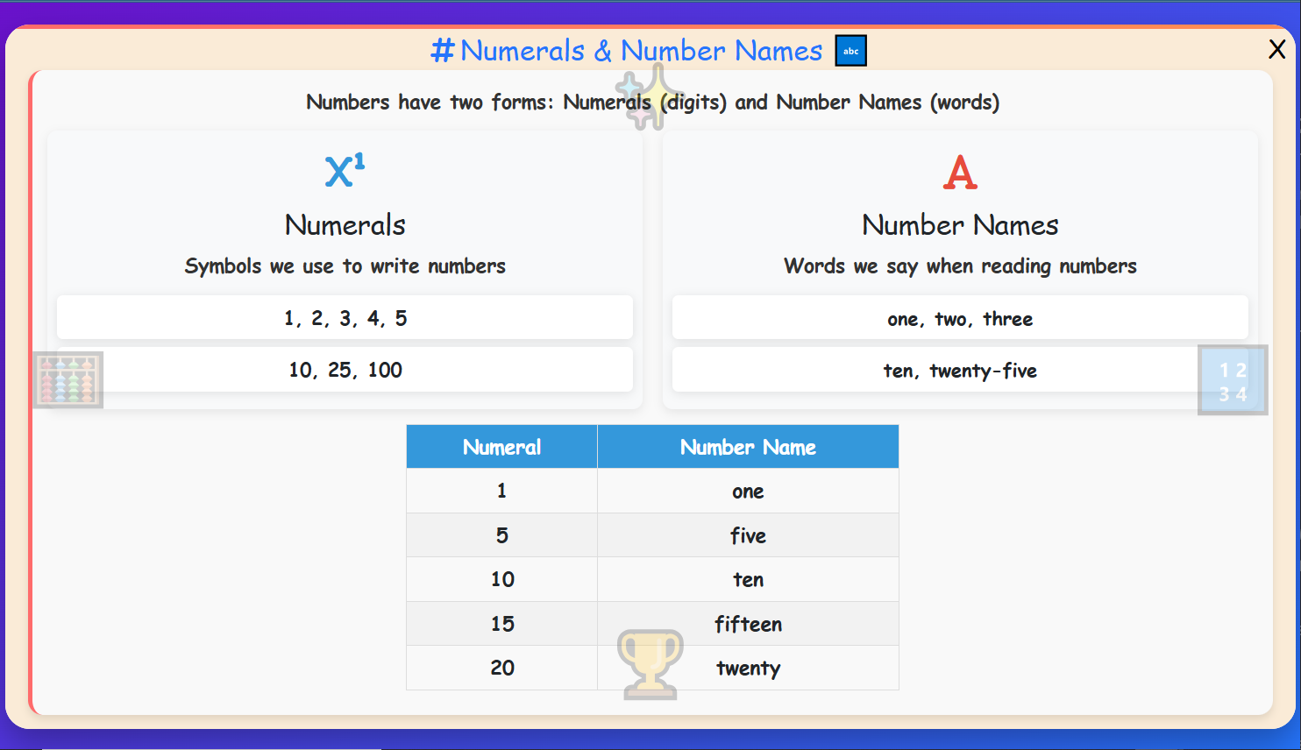Click the blue abc icon beside the title
Image resolution: width=1301 pixels, height=750 pixels.
point(850,50)
